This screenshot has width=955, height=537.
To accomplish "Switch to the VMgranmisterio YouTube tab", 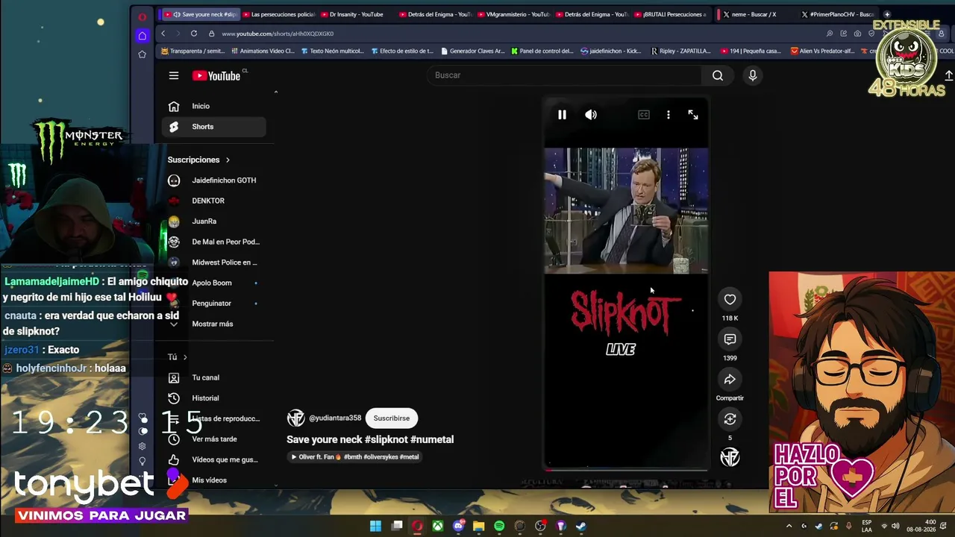I will click(513, 14).
